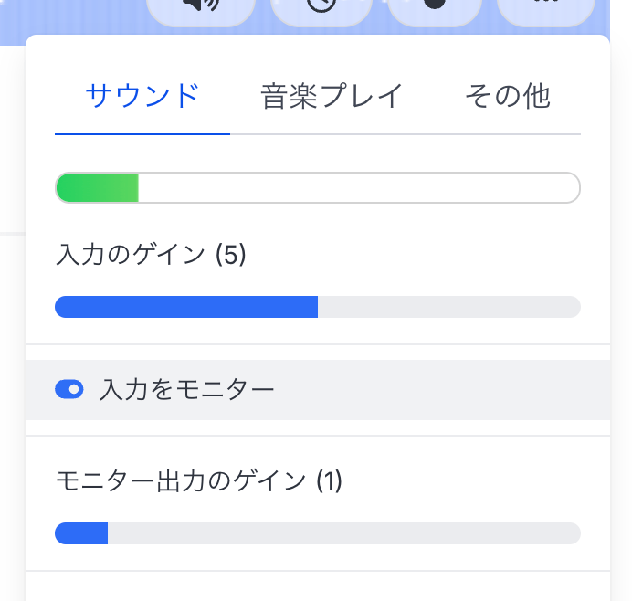Screen dimensions: 632x601
Task: Click the clock timer icon button
Action: pyautogui.click(x=321, y=10)
